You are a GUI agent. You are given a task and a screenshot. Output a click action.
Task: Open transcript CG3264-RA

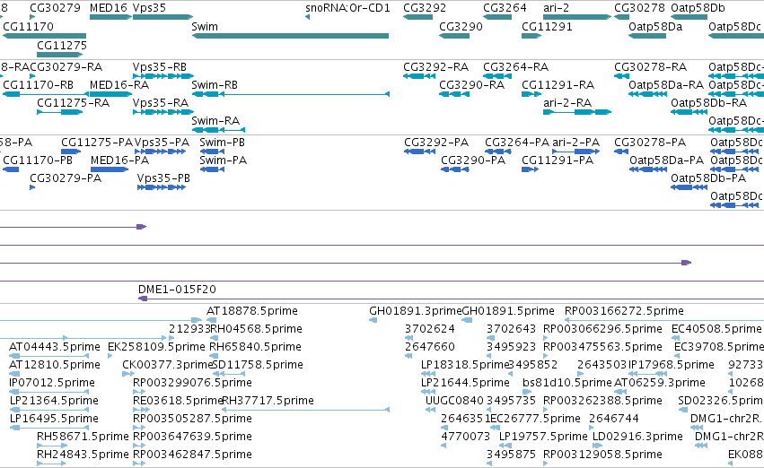(x=497, y=76)
